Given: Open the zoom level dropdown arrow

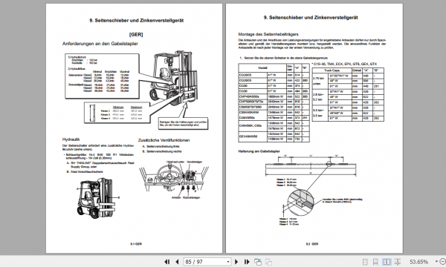Looking at the screenshot, I should point(436,262).
